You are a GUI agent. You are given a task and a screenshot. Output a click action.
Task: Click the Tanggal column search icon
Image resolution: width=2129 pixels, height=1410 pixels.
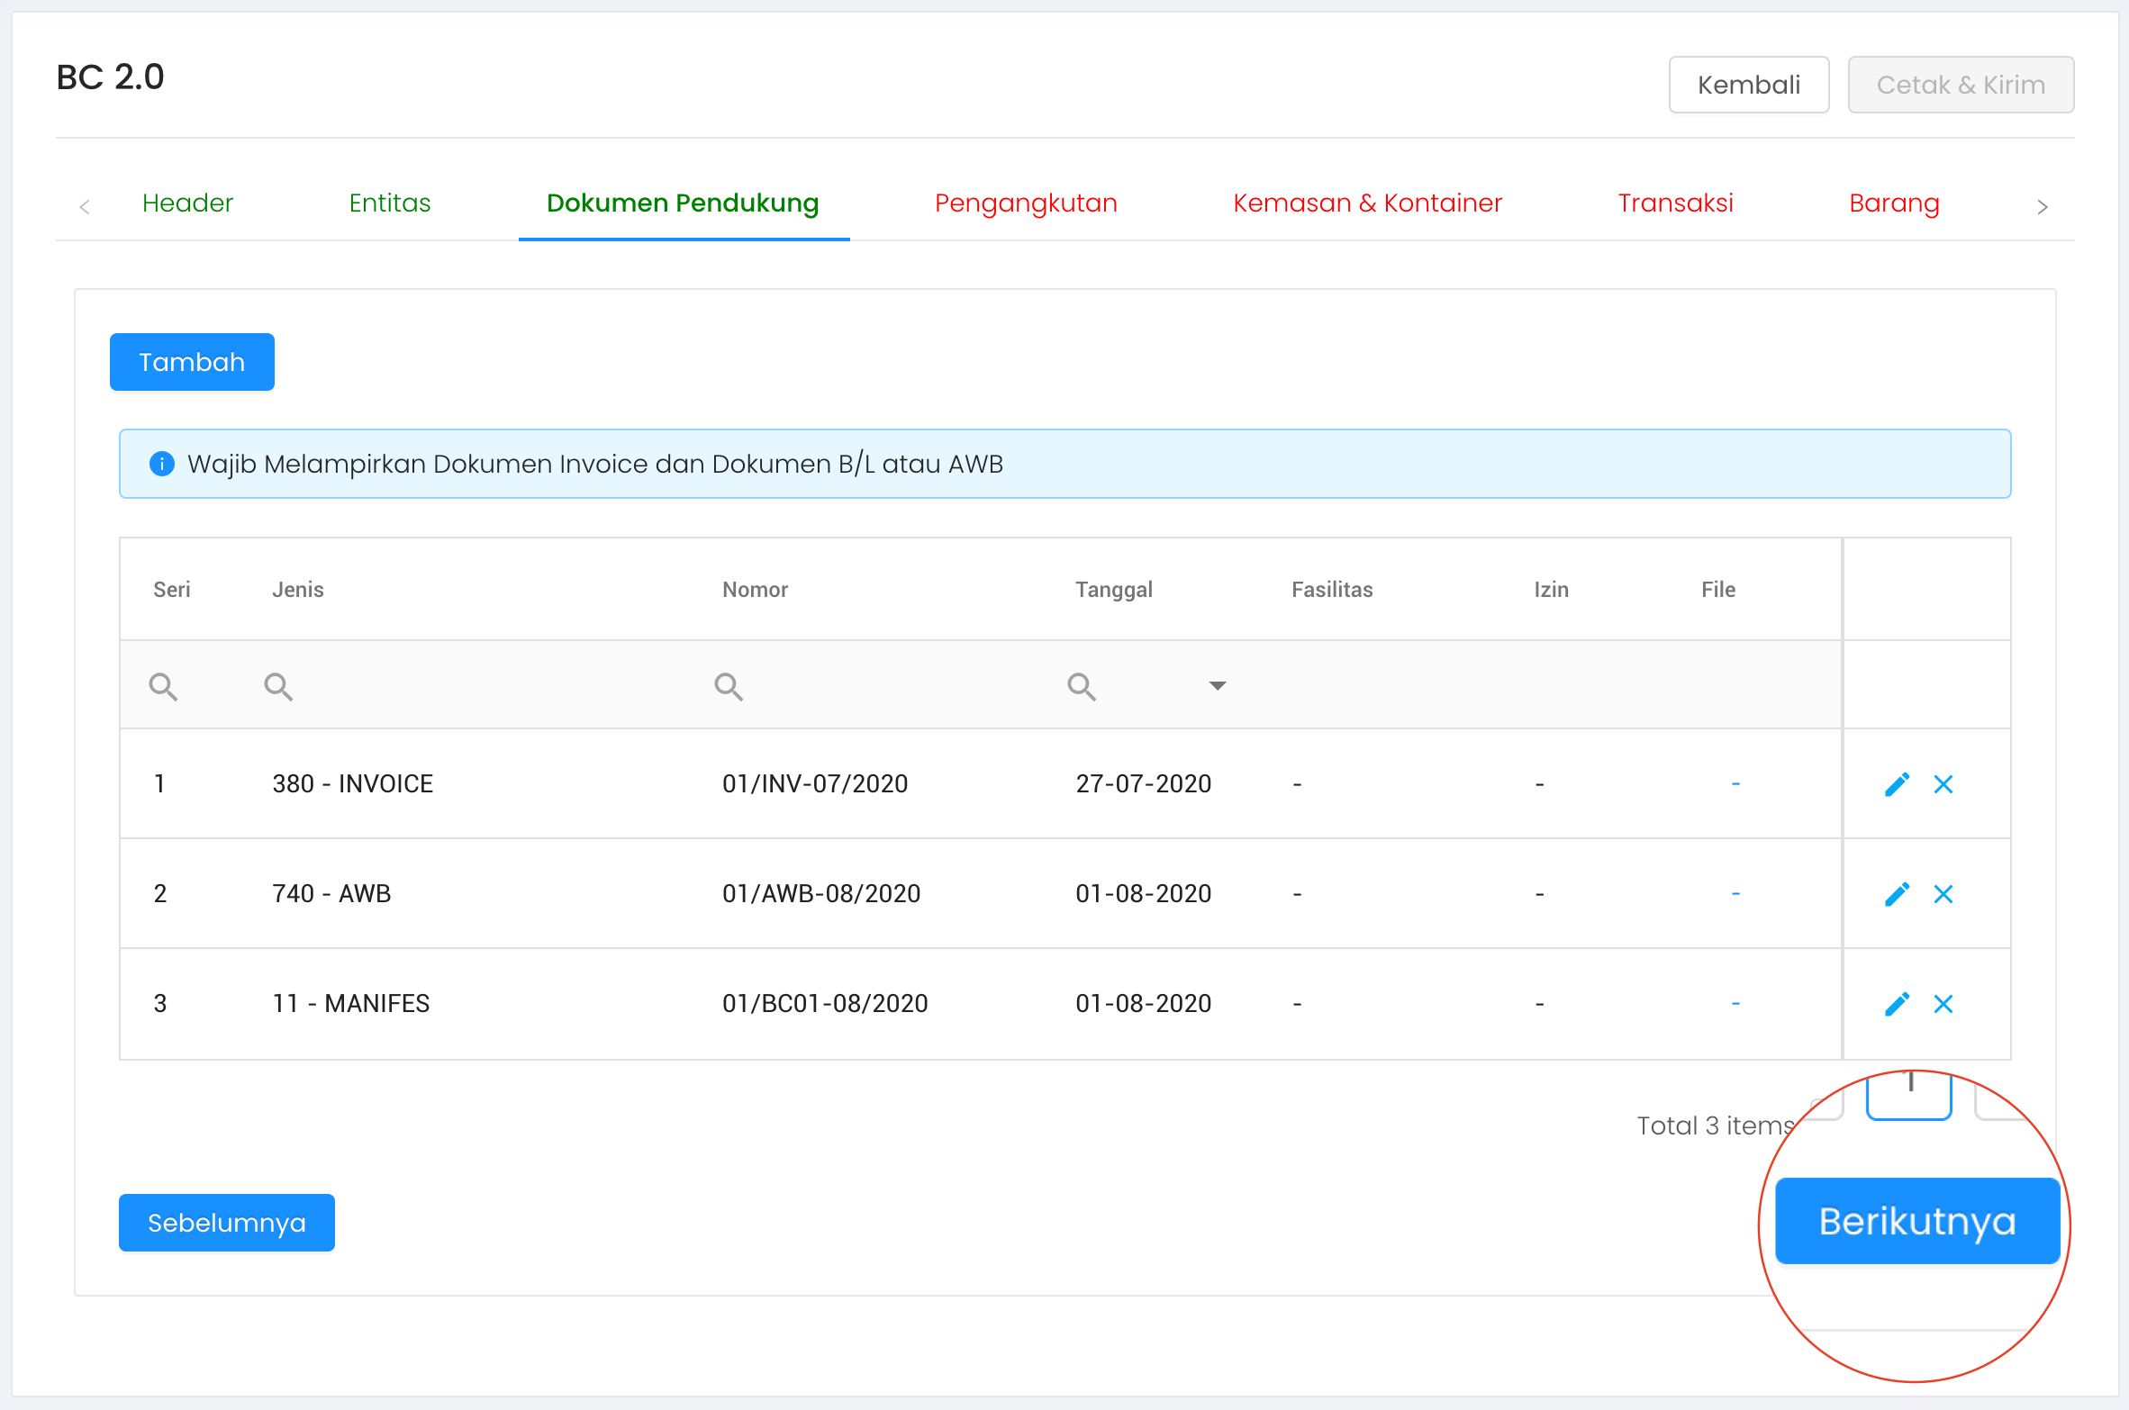[x=1082, y=686]
